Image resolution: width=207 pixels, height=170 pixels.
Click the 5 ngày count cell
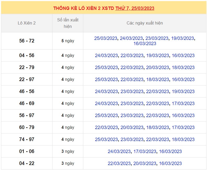coord(68,41)
